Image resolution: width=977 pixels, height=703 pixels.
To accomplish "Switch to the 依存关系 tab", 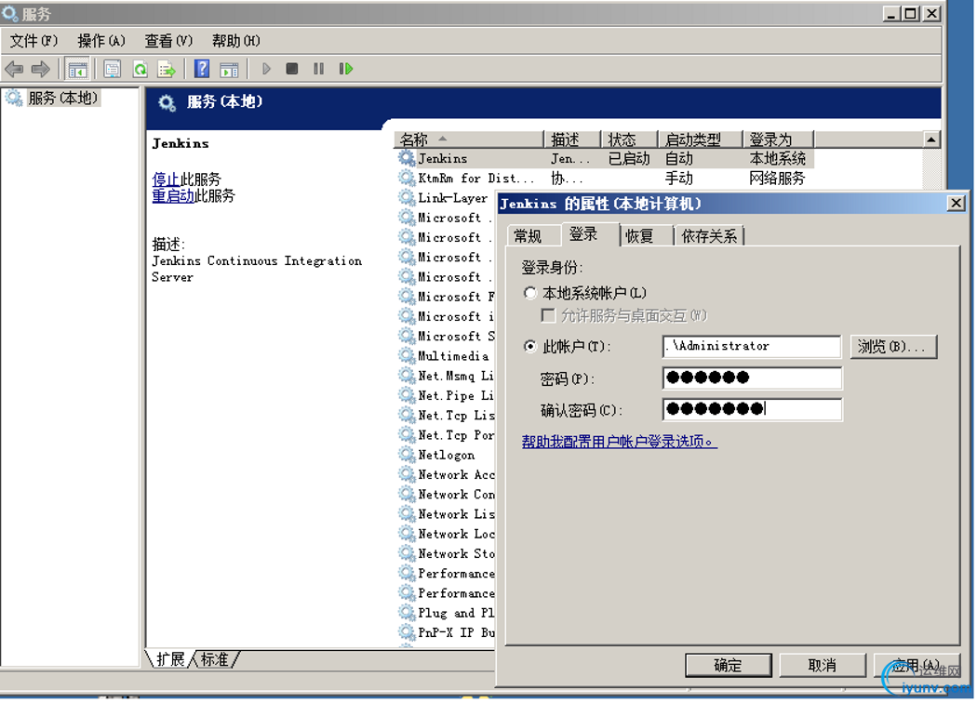I will pyautogui.click(x=710, y=235).
